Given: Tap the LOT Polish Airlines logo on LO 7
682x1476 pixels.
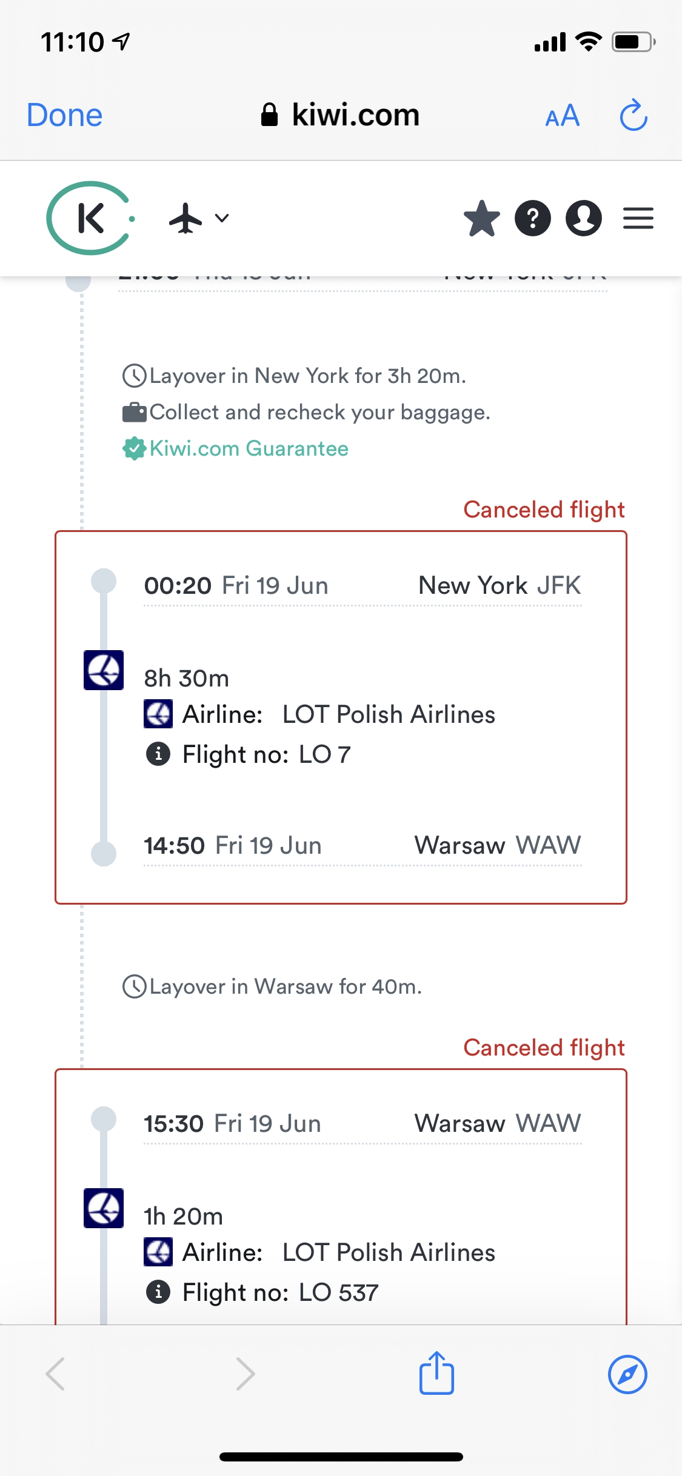Looking at the screenshot, I should (x=104, y=670).
